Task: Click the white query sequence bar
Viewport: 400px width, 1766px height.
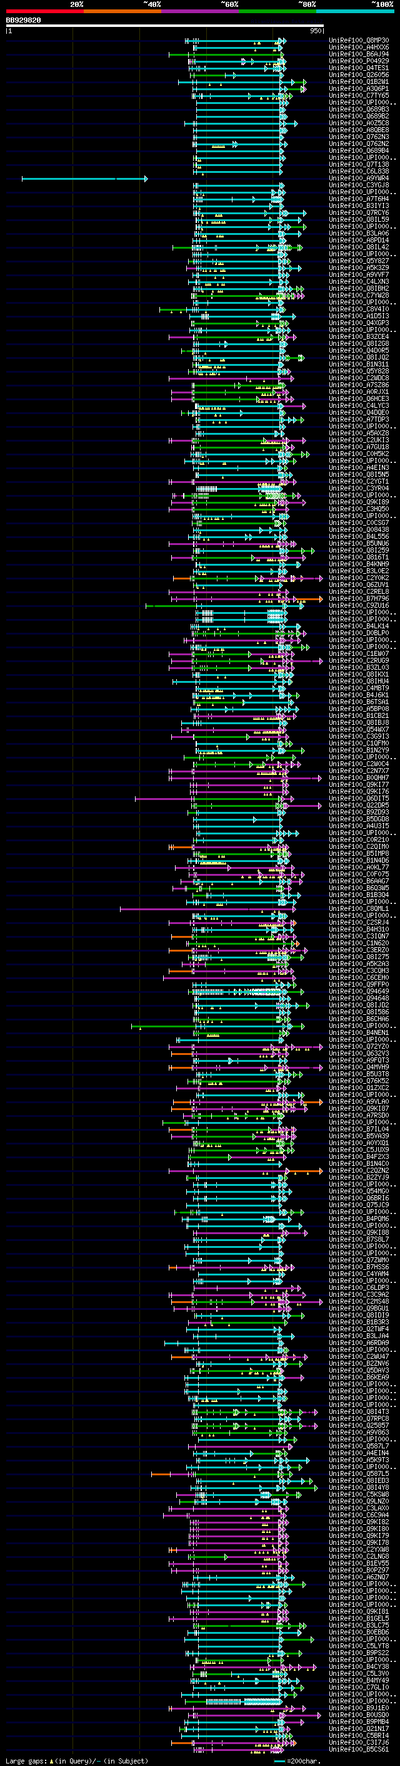Action: [x=165, y=25]
